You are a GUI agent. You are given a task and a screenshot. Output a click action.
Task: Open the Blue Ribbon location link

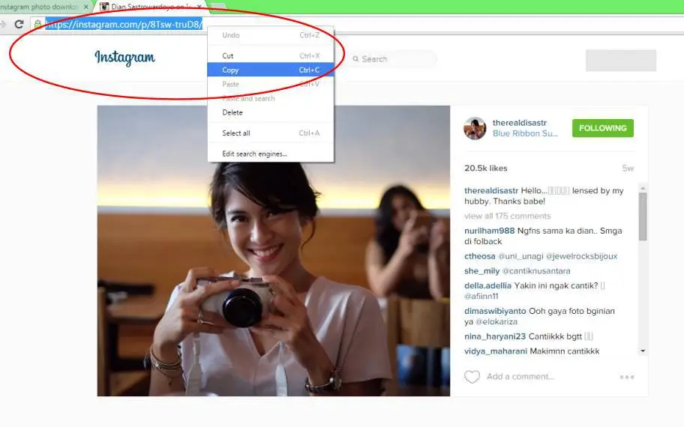[x=525, y=134]
